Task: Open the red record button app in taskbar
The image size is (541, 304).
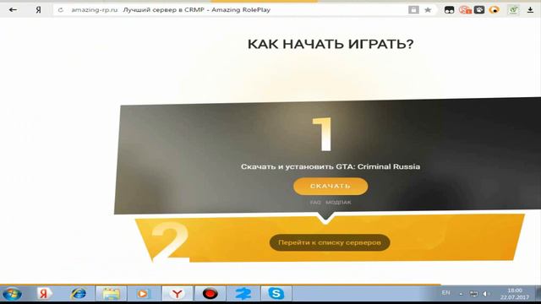Action: [210, 294]
